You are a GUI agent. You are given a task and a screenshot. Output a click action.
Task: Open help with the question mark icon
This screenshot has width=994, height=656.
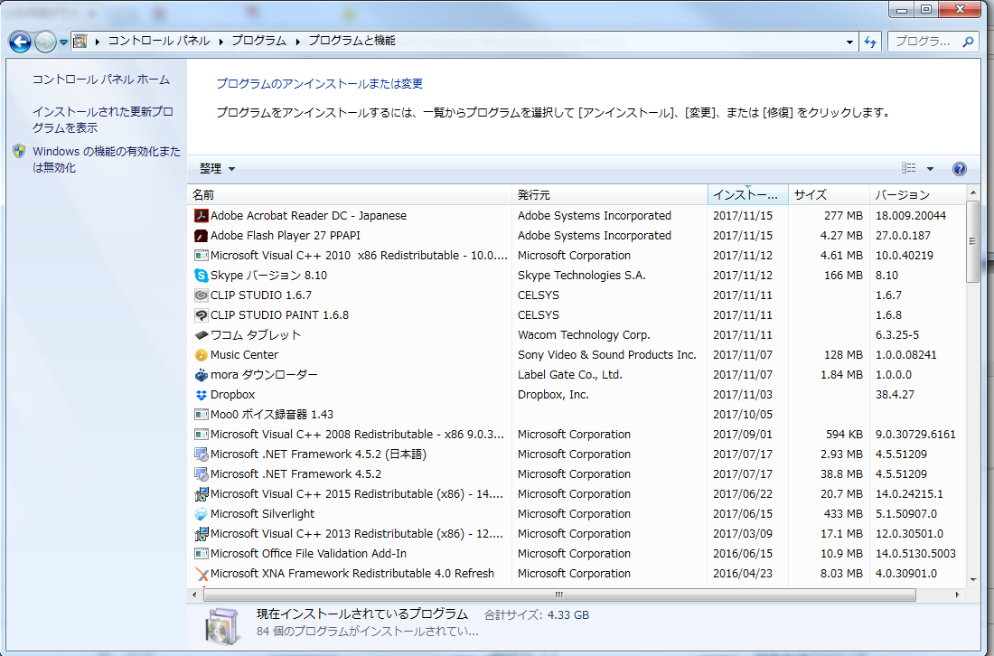(x=960, y=169)
